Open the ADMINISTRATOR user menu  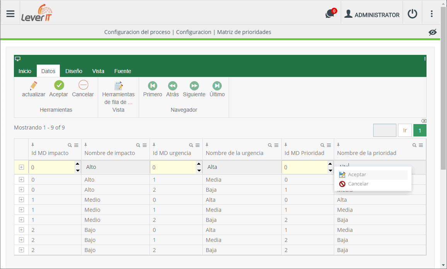pyautogui.click(x=372, y=14)
